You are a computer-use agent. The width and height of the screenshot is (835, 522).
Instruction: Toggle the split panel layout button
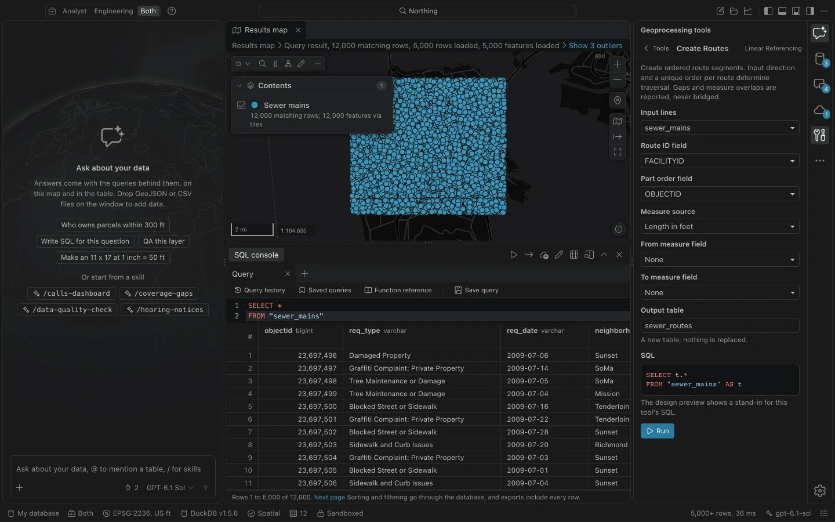pyautogui.click(x=796, y=11)
